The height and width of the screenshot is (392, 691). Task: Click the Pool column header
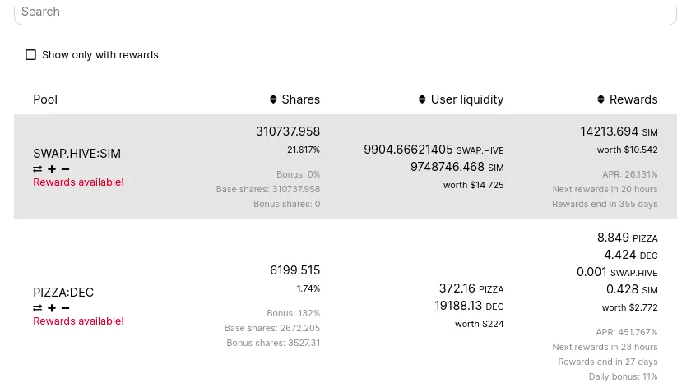45,99
